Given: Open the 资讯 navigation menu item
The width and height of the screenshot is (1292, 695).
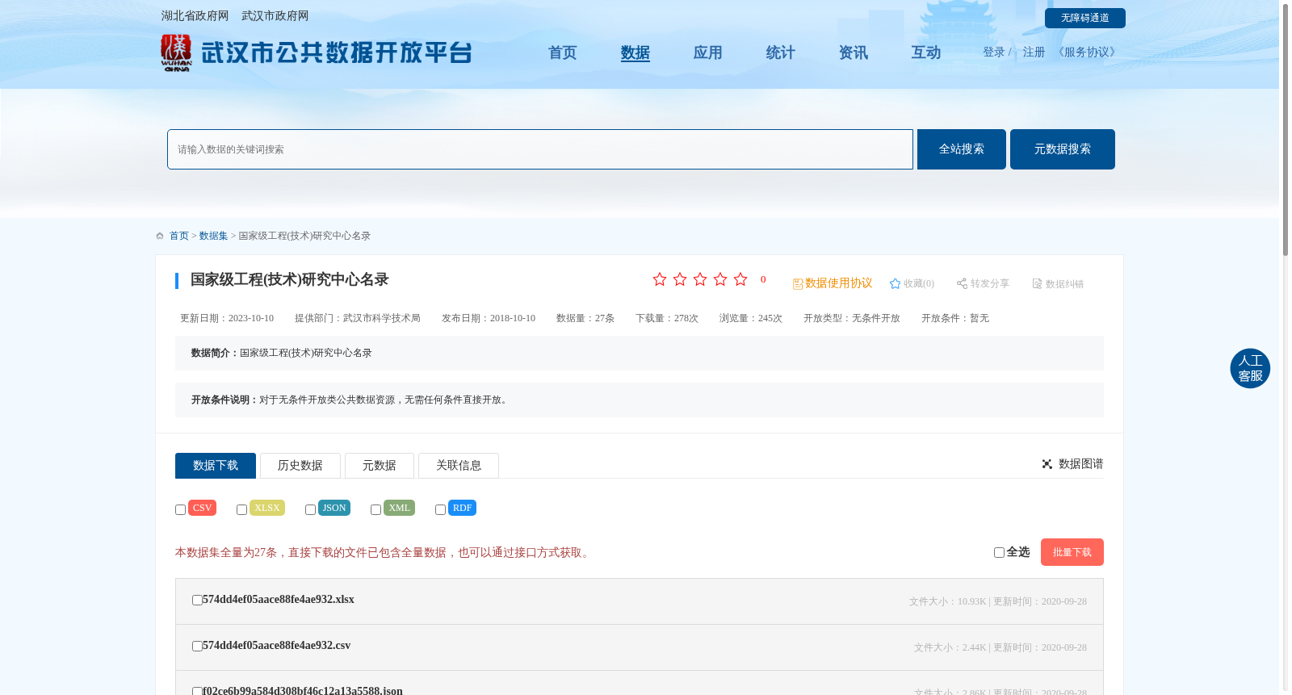Looking at the screenshot, I should 854,53.
